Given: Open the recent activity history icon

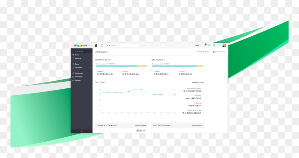Looking at the screenshot, I should coord(102,46).
